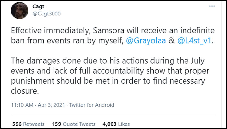Click the word "July" in the tweet
227x129 pixels.
199,61
